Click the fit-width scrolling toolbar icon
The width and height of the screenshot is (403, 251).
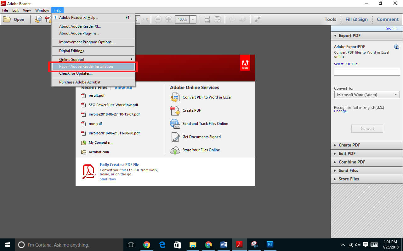tap(207, 19)
